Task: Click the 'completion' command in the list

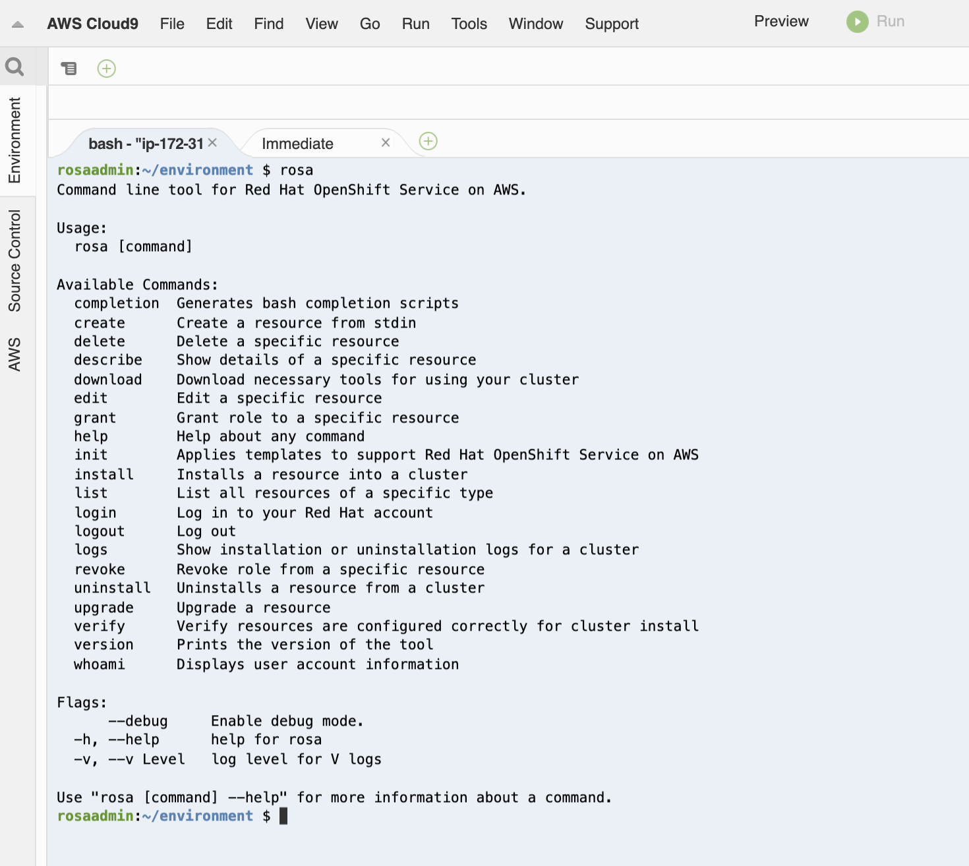Action: 117,303
